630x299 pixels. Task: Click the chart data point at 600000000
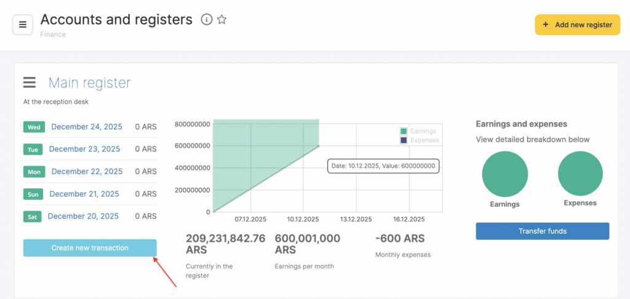pyautogui.click(x=319, y=146)
